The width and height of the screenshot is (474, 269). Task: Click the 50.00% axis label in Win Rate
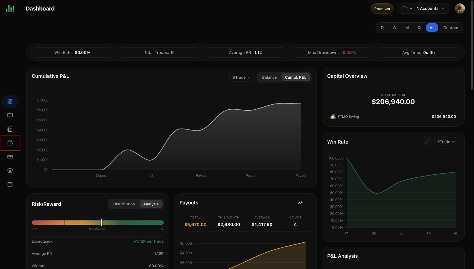pos(336,193)
